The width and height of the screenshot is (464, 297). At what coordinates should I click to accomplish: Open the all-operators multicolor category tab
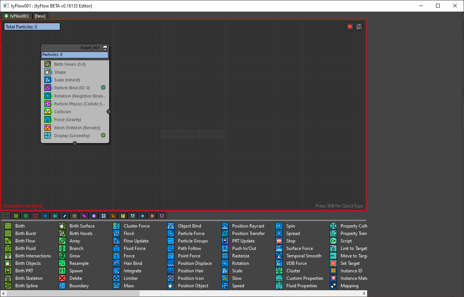tap(6, 216)
